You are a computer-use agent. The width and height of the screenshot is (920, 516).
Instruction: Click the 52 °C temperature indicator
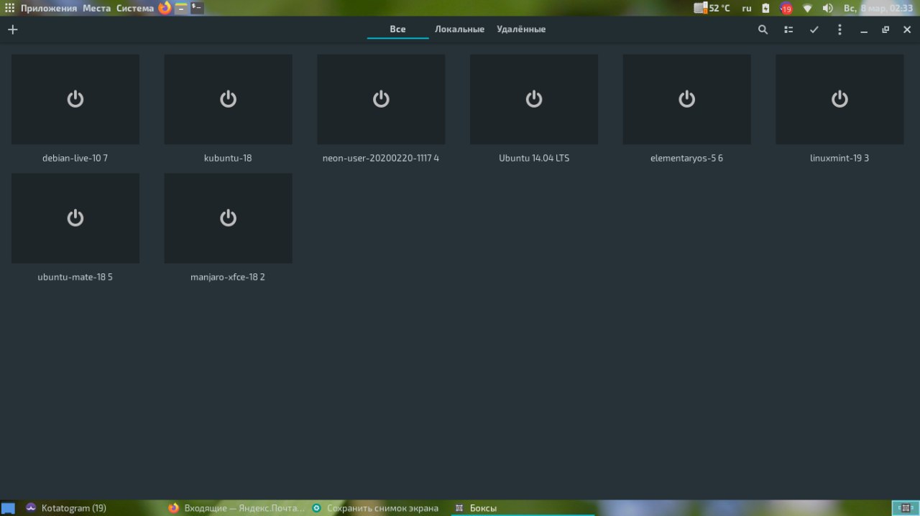coord(712,9)
